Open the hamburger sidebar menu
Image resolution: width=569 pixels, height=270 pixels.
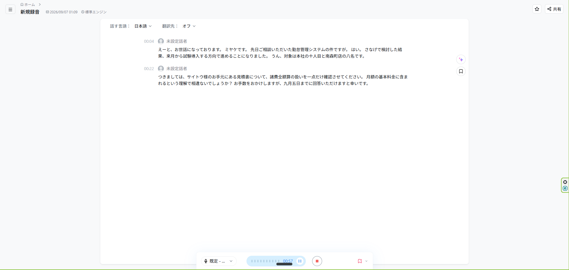pos(10,10)
